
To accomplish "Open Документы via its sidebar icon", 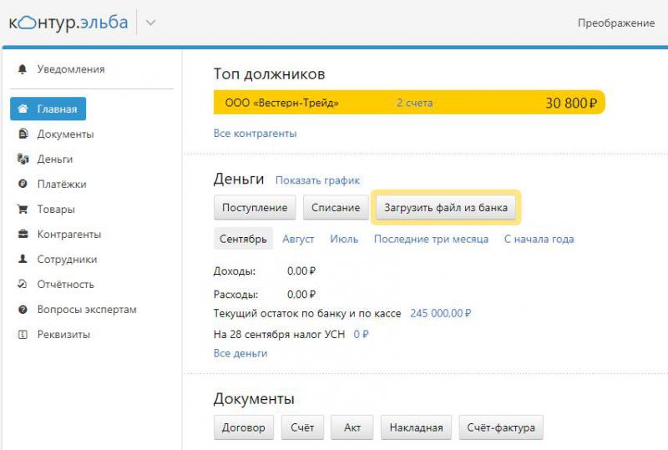I will pyautogui.click(x=23, y=134).
